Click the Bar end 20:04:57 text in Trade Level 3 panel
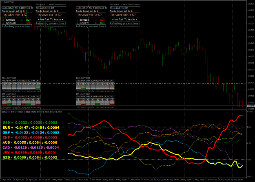Image resolution: width=255 pixels, height=182 pixels. pyautogui.click(x=15, y=15)
